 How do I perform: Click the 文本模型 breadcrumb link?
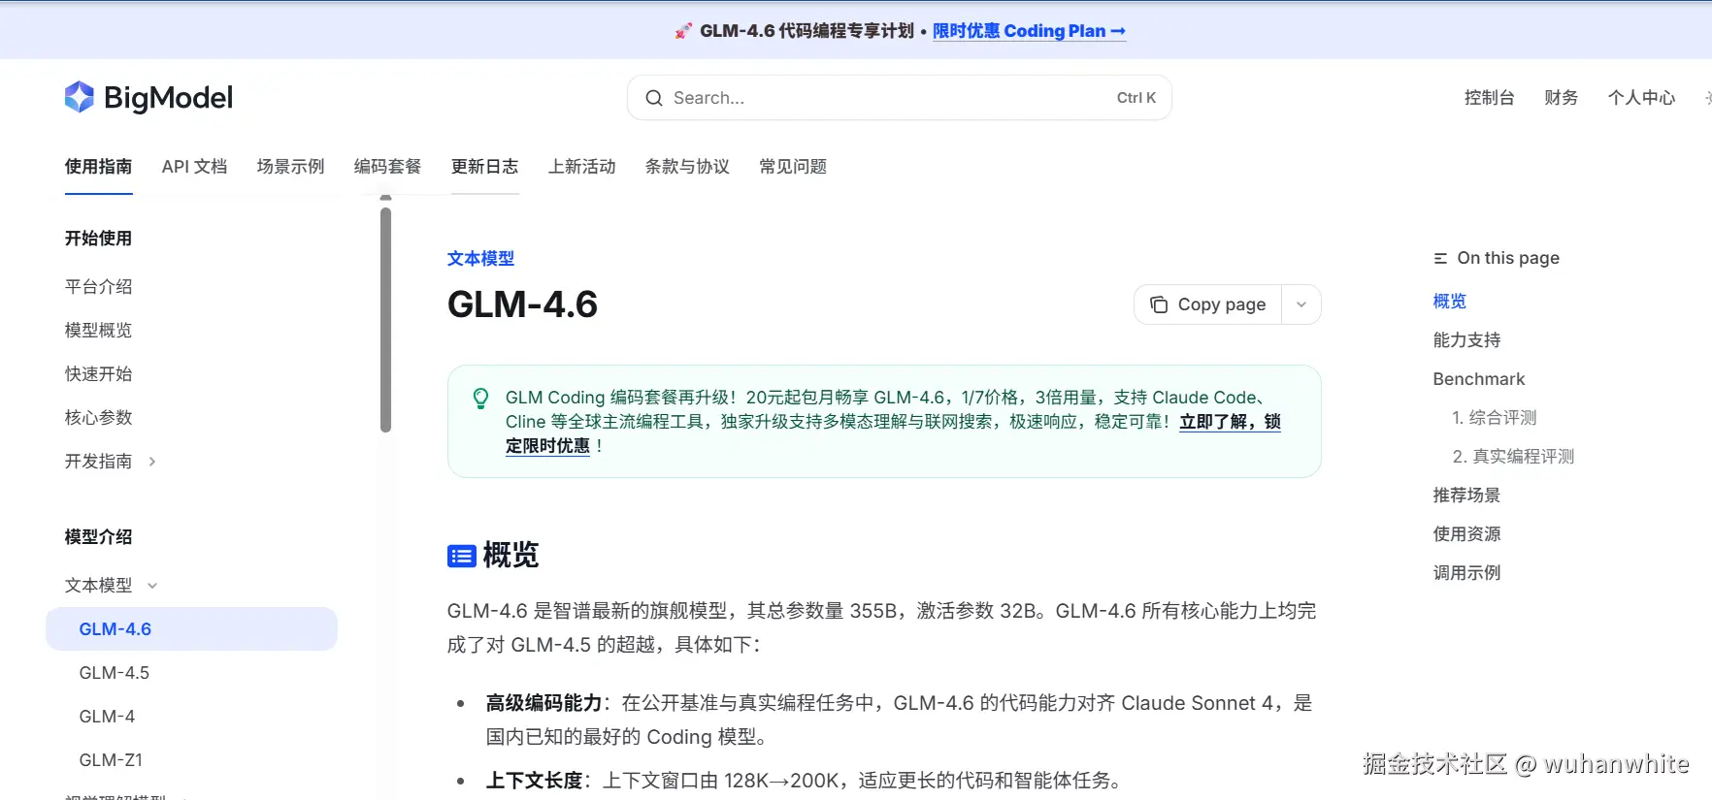(x=481, y=259)
